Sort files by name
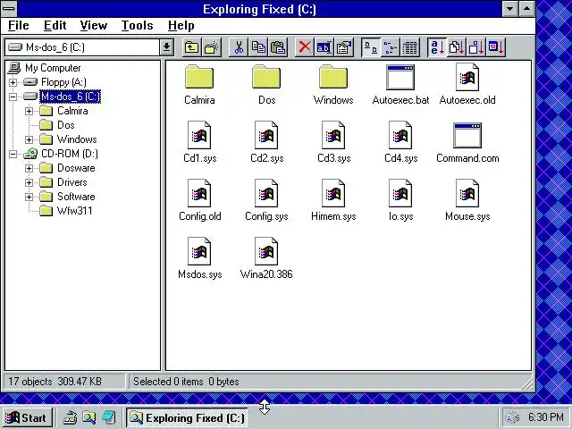The height and width of the screenshot is (429, 572). (x=437, y=47)
